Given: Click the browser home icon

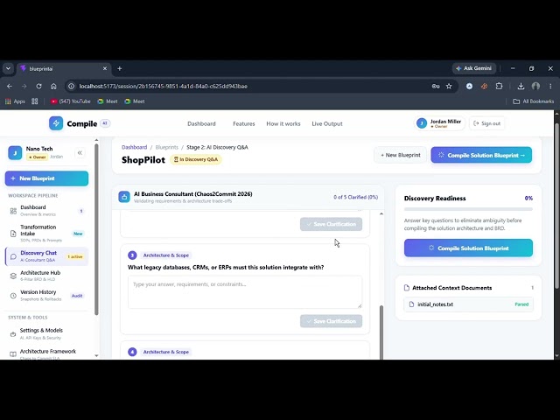Looking at the screenshot, I should (x=53, y=86).
